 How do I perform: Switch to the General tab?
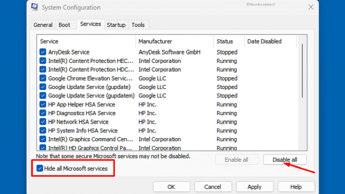pos(43,25)
